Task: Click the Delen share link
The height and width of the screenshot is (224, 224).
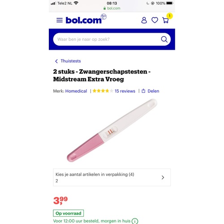Action: (153, 91)
